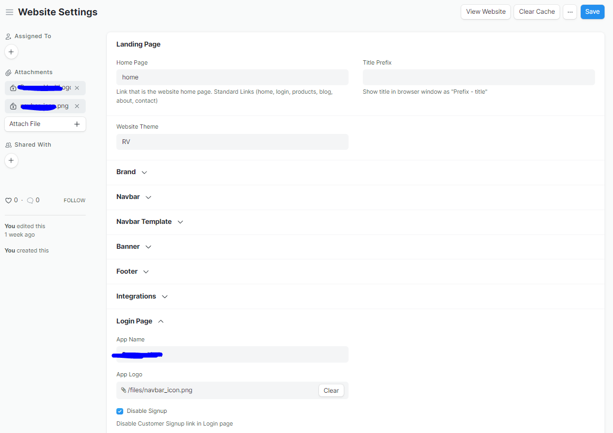Expand the Brand section
613x433 pixels.
[x=131, y=172]
